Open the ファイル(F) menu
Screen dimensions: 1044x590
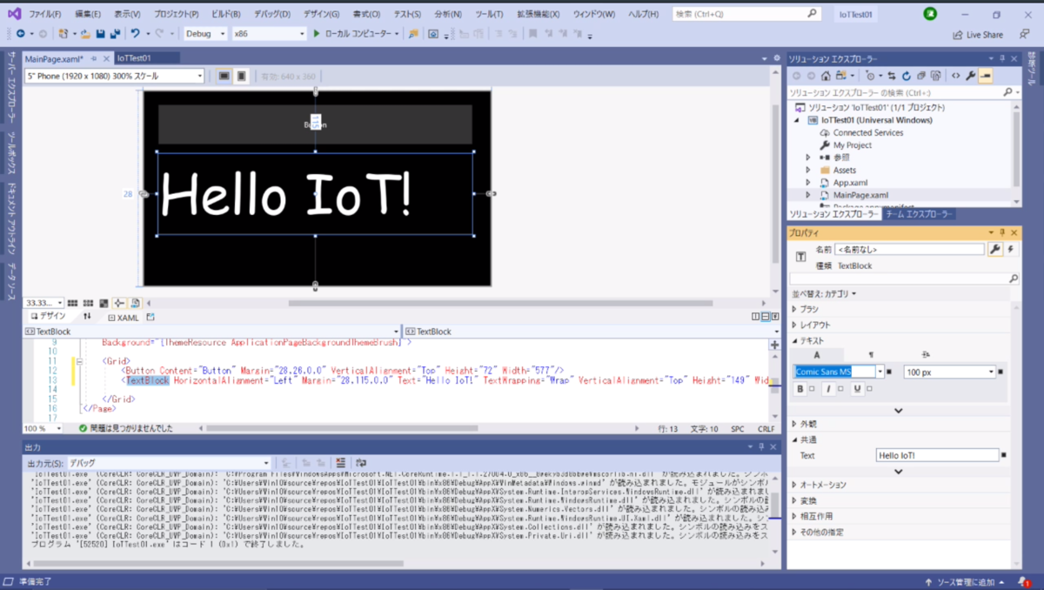click(44, 15)
